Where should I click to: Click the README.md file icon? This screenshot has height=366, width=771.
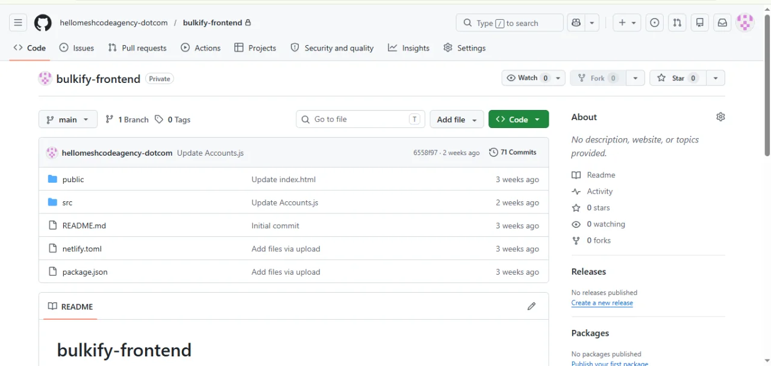tap(52, 225)
